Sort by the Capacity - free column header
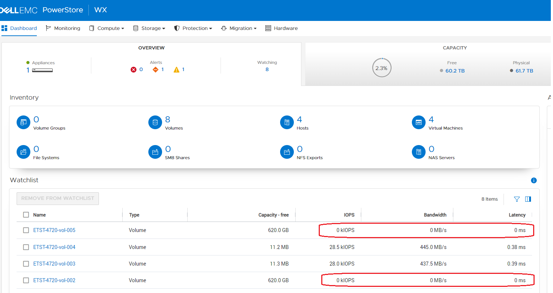 tap(274, 215)
